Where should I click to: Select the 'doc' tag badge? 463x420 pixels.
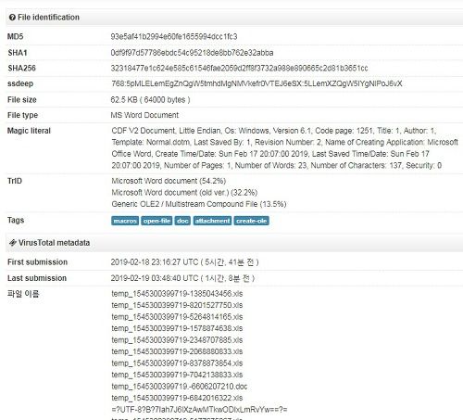[182, 221]
